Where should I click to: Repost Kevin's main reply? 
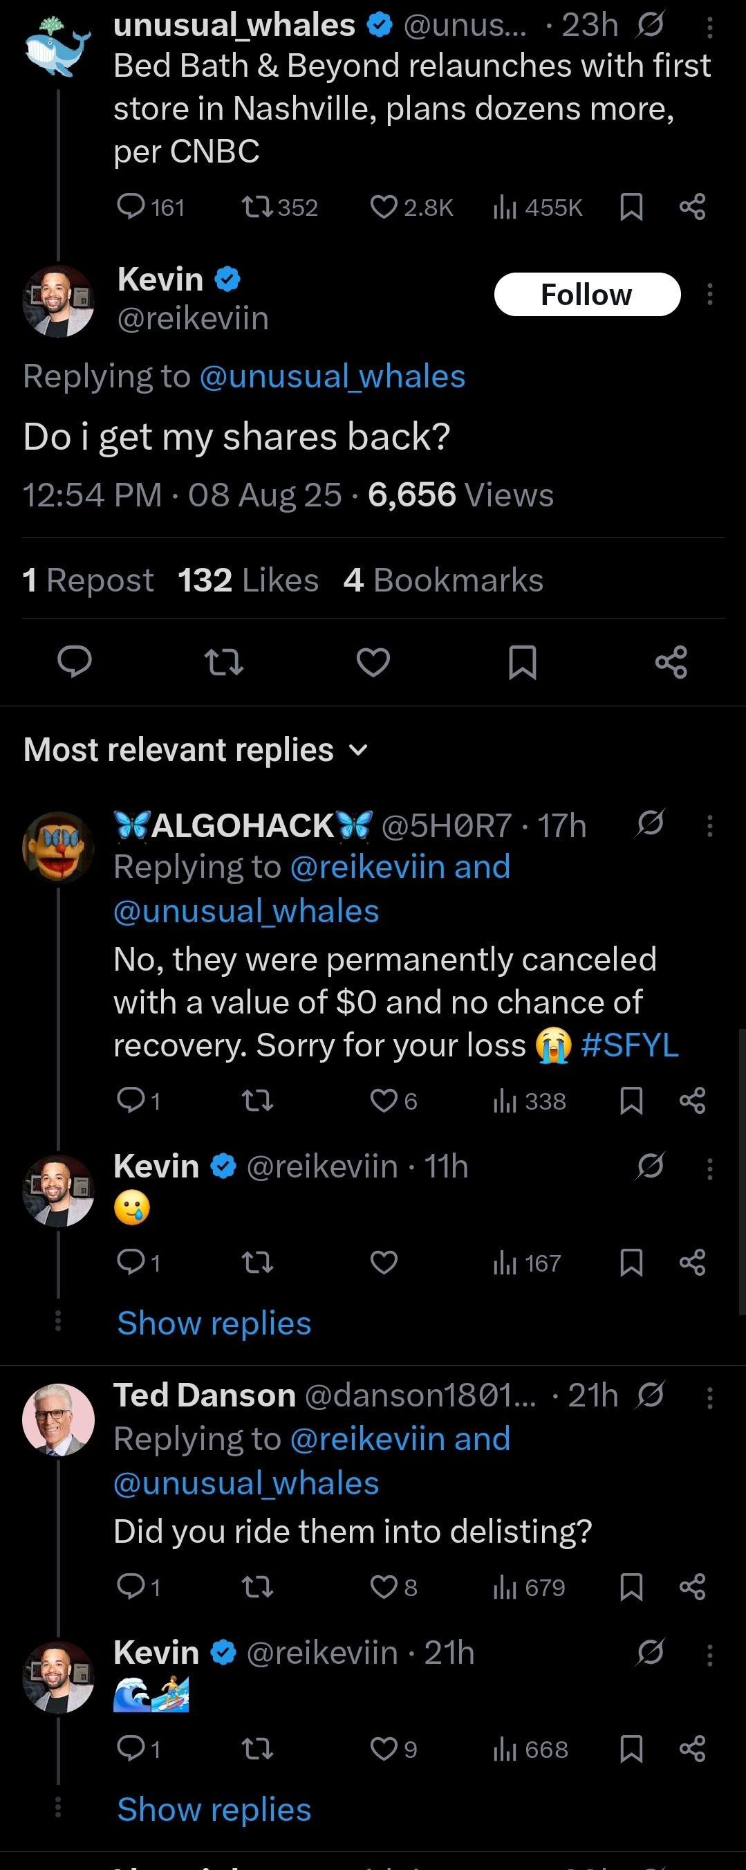point(223,662)
